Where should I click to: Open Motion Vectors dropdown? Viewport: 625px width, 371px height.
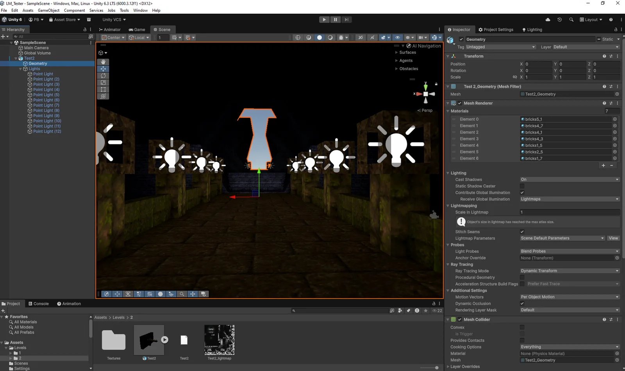point(570,297)
